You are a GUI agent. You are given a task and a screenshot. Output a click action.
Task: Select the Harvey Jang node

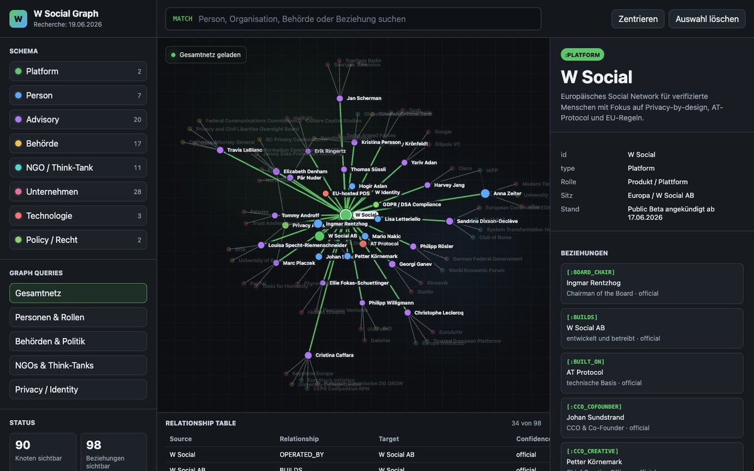pos(427,185)
